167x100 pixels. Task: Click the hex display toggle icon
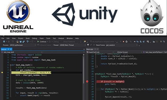[148, 42]
